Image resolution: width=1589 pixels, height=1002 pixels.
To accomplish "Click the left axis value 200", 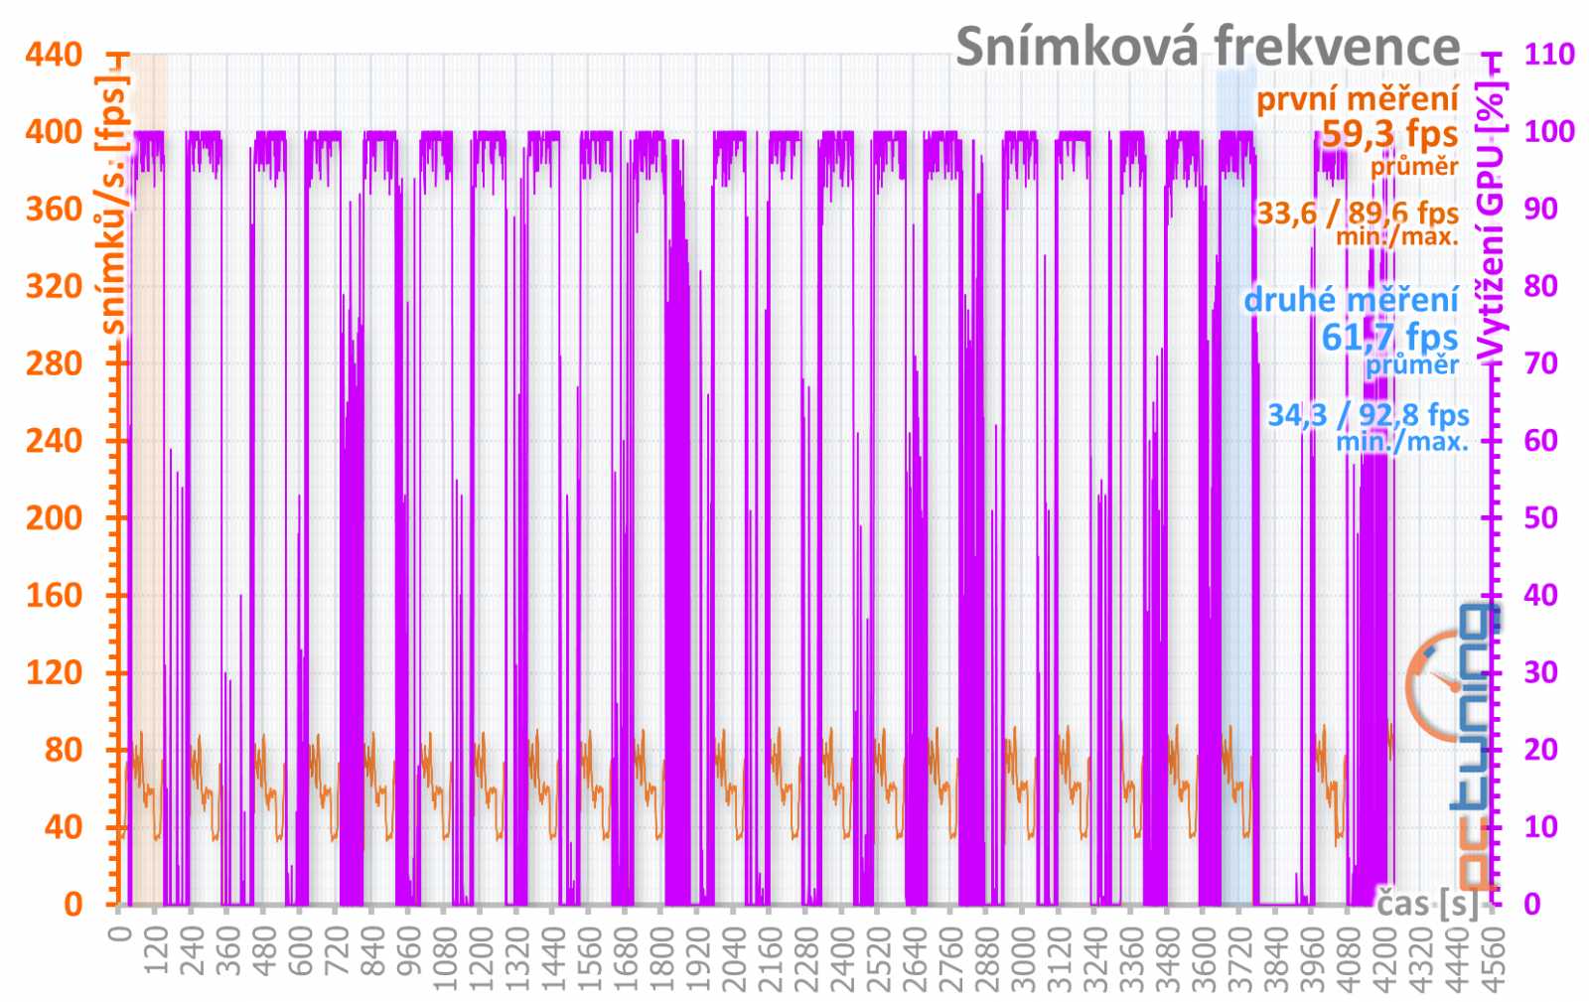I will point(54,517).
